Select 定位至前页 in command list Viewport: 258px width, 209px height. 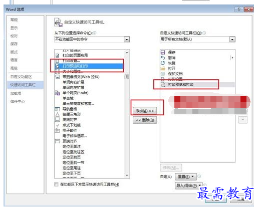pyautogui.click(x=72, y=157)
